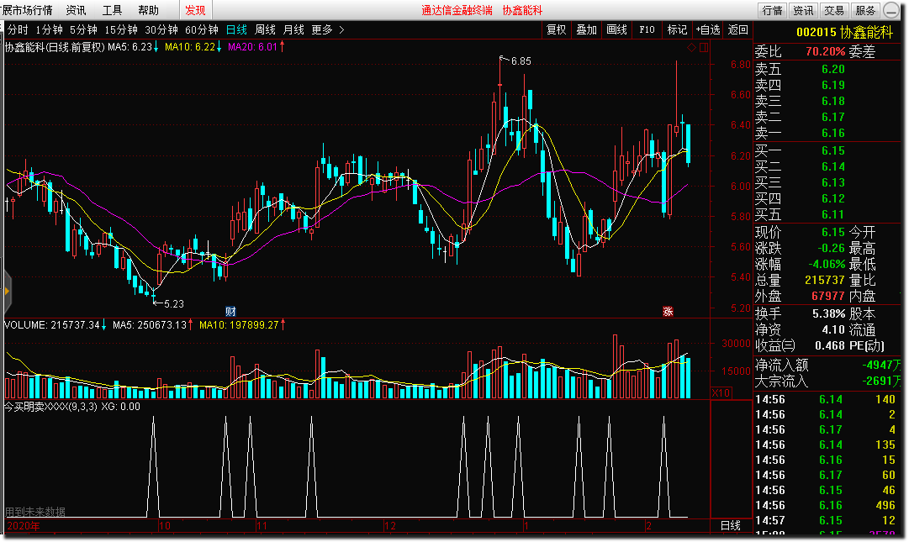Click the 委比 70.20% value
The image size is (909, 542).
tap(825, 51)
